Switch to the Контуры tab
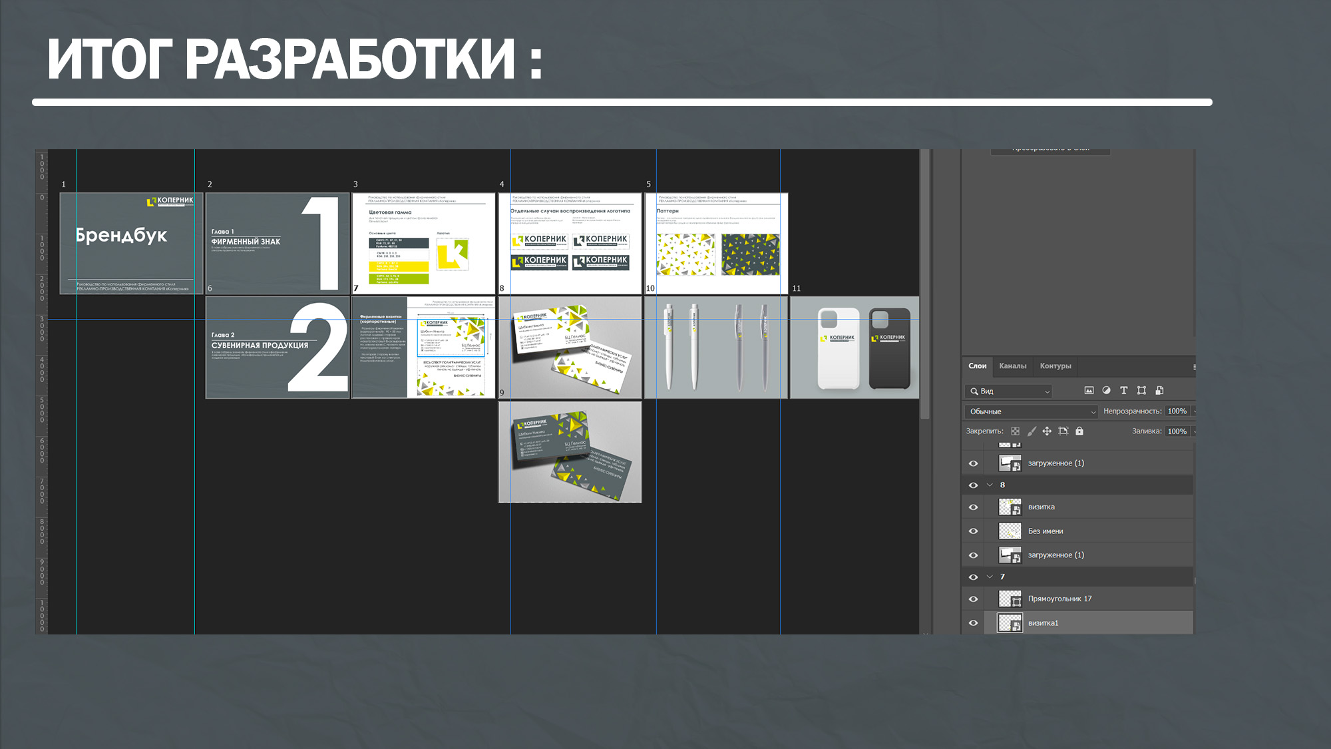The image size is (1331, 749). (1055, 366)
